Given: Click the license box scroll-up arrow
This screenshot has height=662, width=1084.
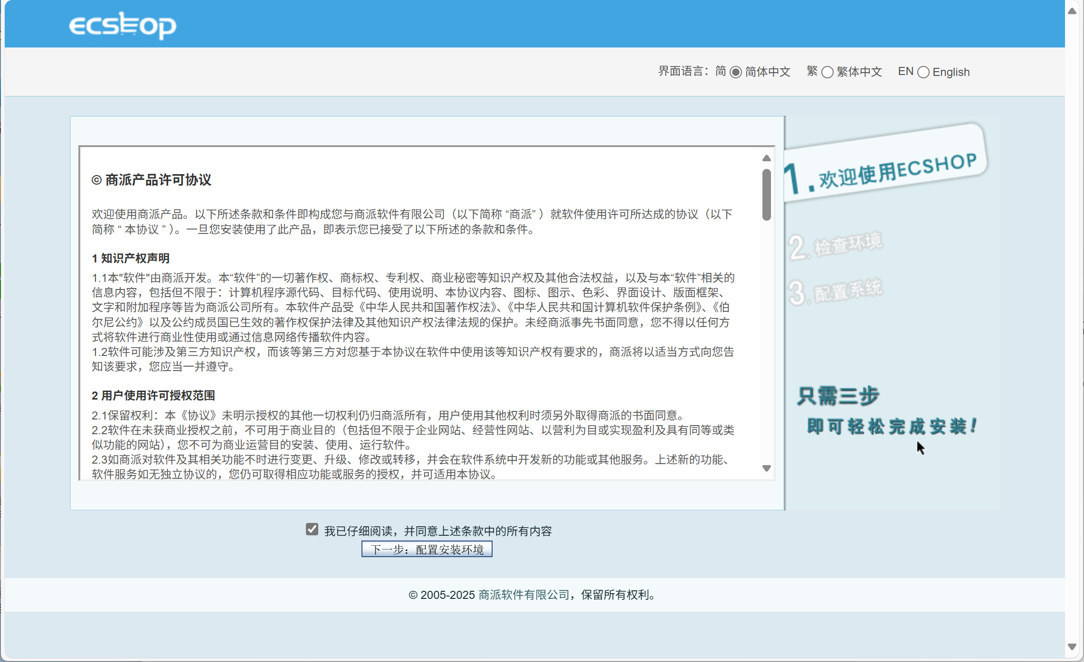Looking at the screenshot, I should tap(766, 158).
